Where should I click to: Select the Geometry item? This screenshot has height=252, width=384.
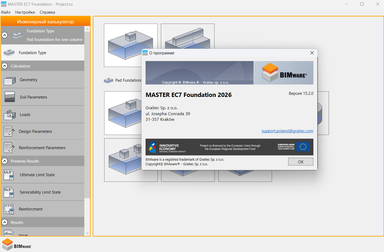pyautogui.click(x=43, y=80)
